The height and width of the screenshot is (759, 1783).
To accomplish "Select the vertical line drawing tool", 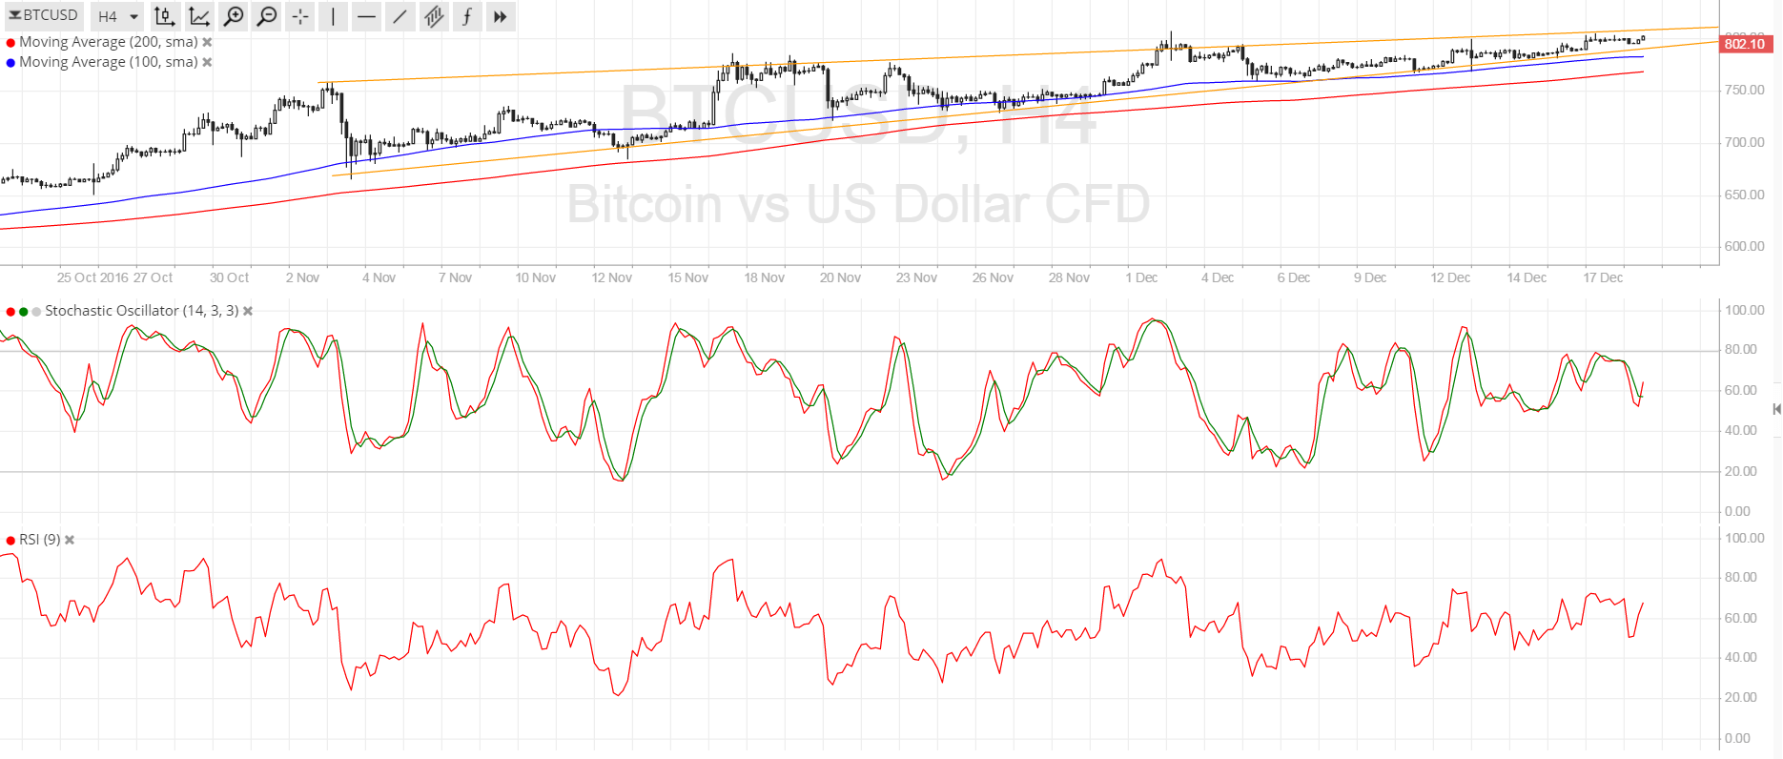I will point(333,16).
